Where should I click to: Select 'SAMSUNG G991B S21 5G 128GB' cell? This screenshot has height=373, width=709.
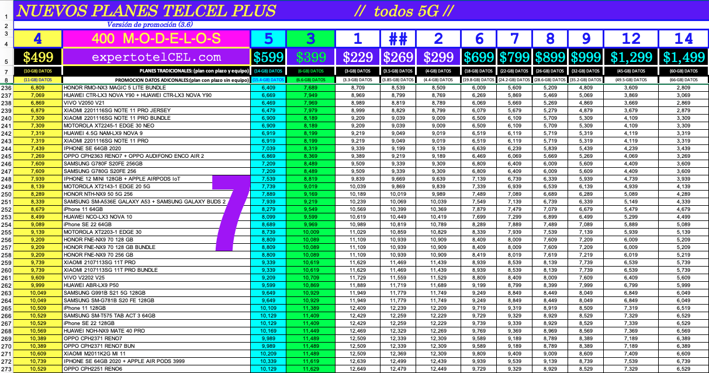(x=156, y=293)
